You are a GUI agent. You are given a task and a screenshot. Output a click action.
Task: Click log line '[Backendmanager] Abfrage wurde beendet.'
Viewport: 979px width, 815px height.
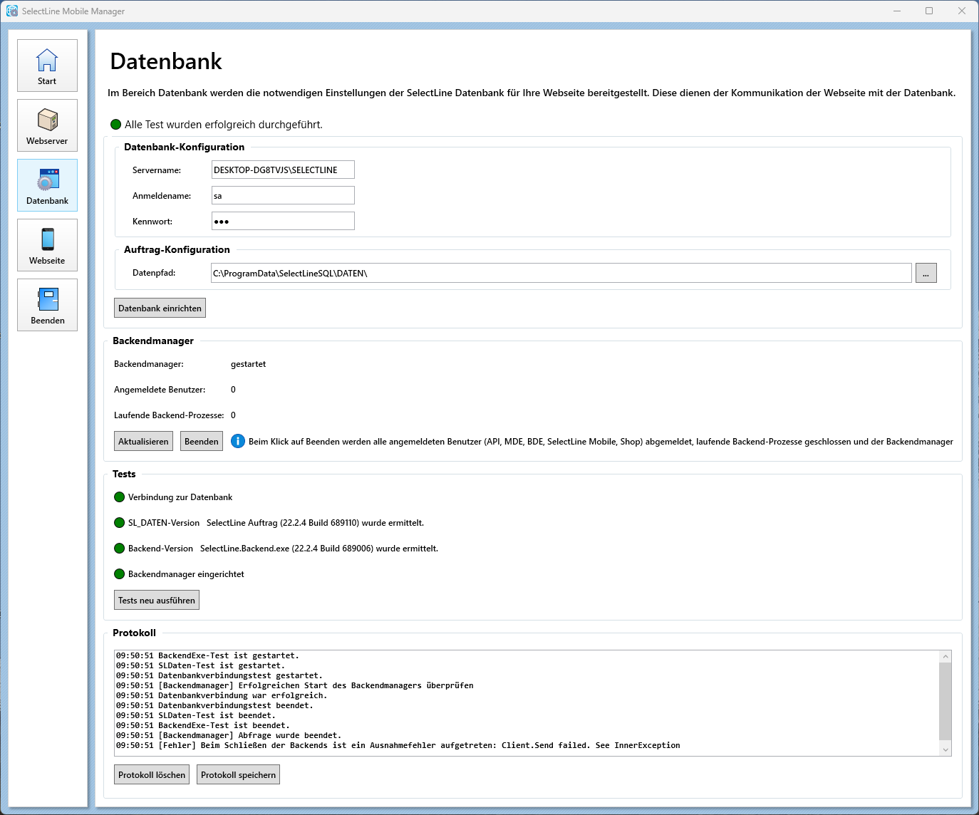coord(228,735)
